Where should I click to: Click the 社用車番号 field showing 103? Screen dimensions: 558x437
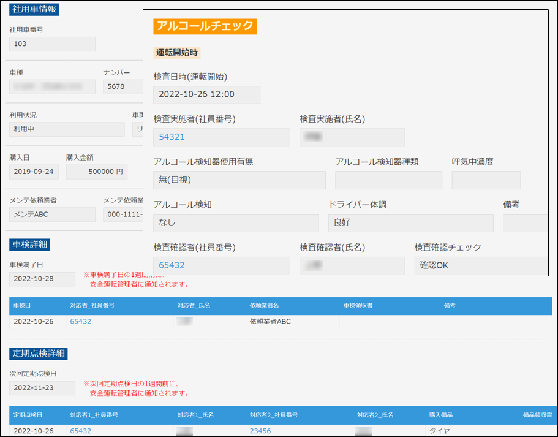[52, 44]
